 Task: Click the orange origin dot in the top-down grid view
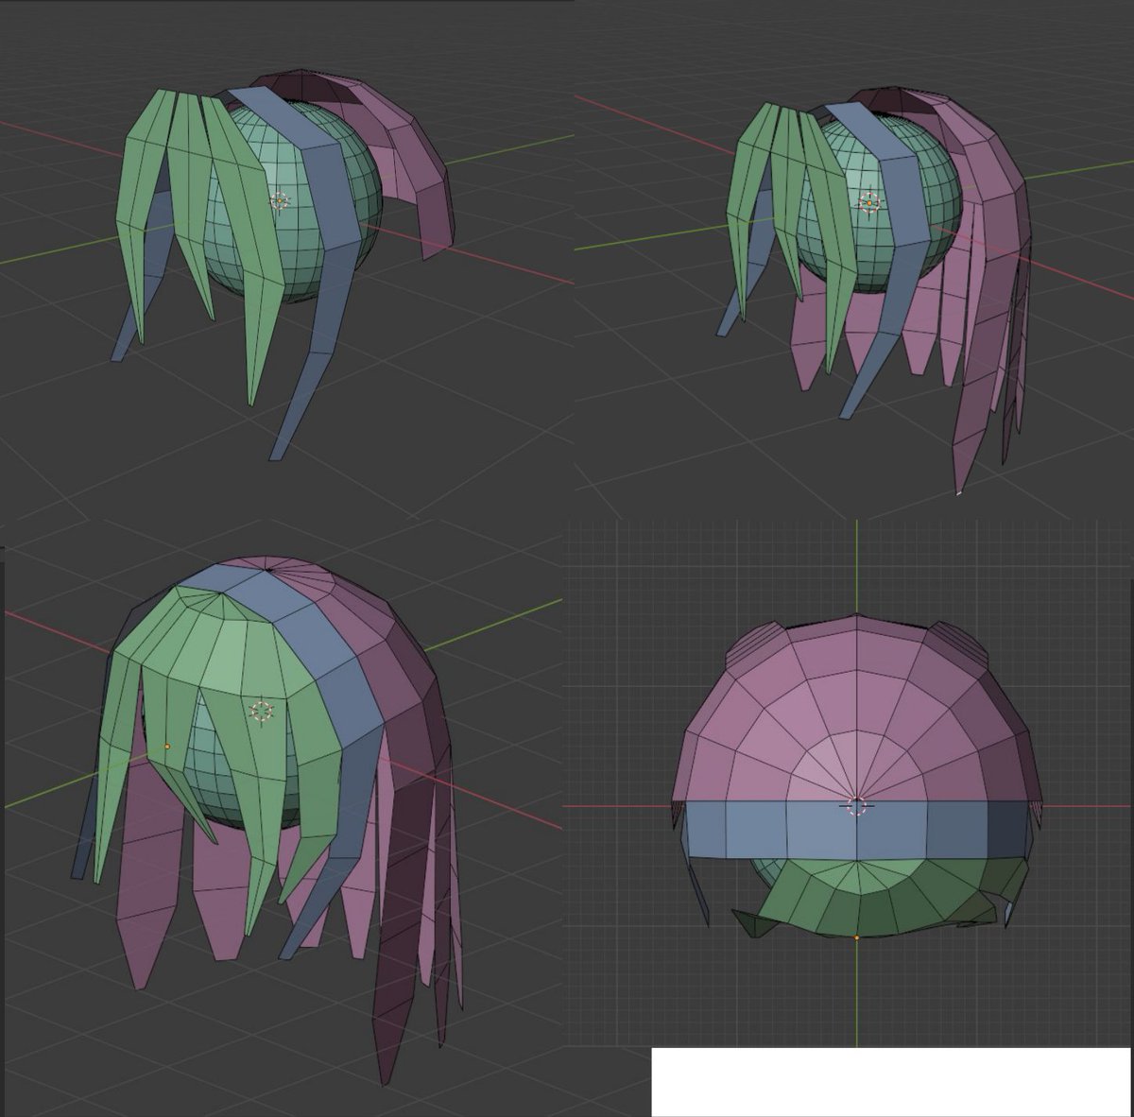(857, 937)
